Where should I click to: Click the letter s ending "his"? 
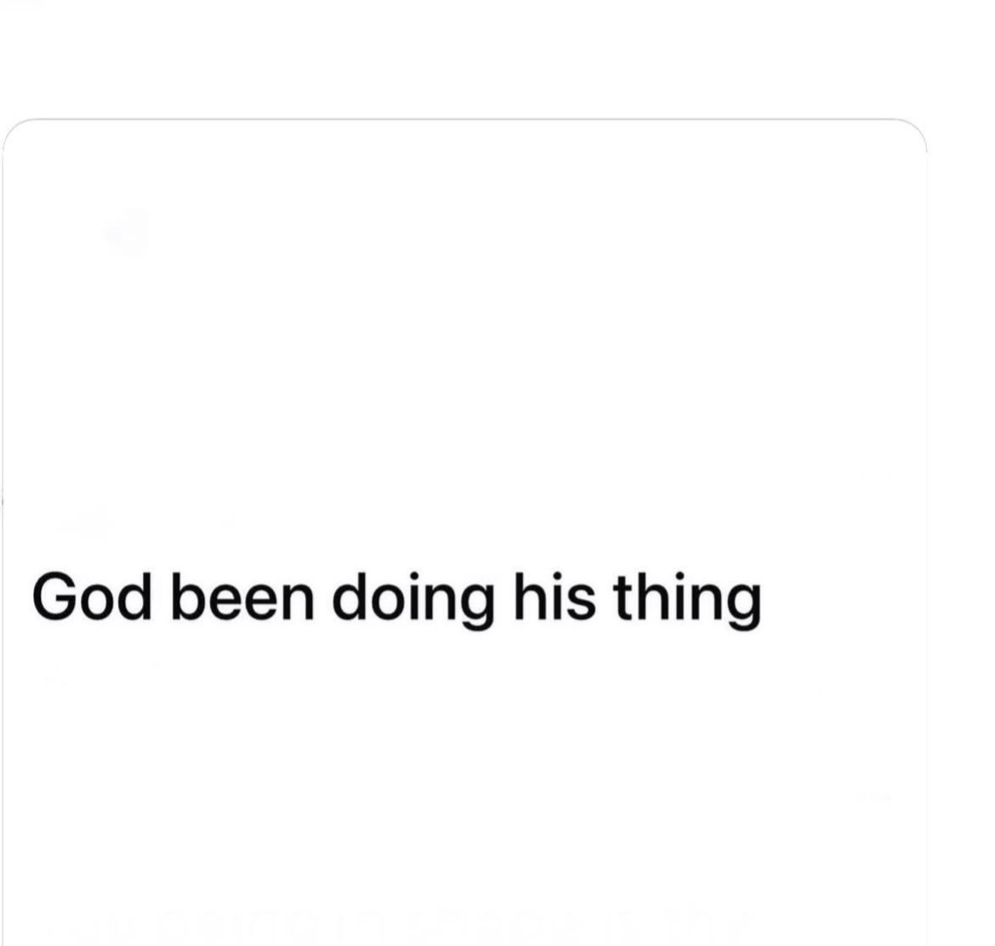(581, 602)
